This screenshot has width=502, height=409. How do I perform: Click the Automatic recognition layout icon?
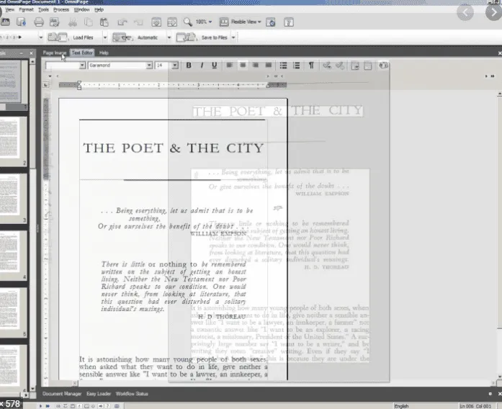(x=122, y=37)
